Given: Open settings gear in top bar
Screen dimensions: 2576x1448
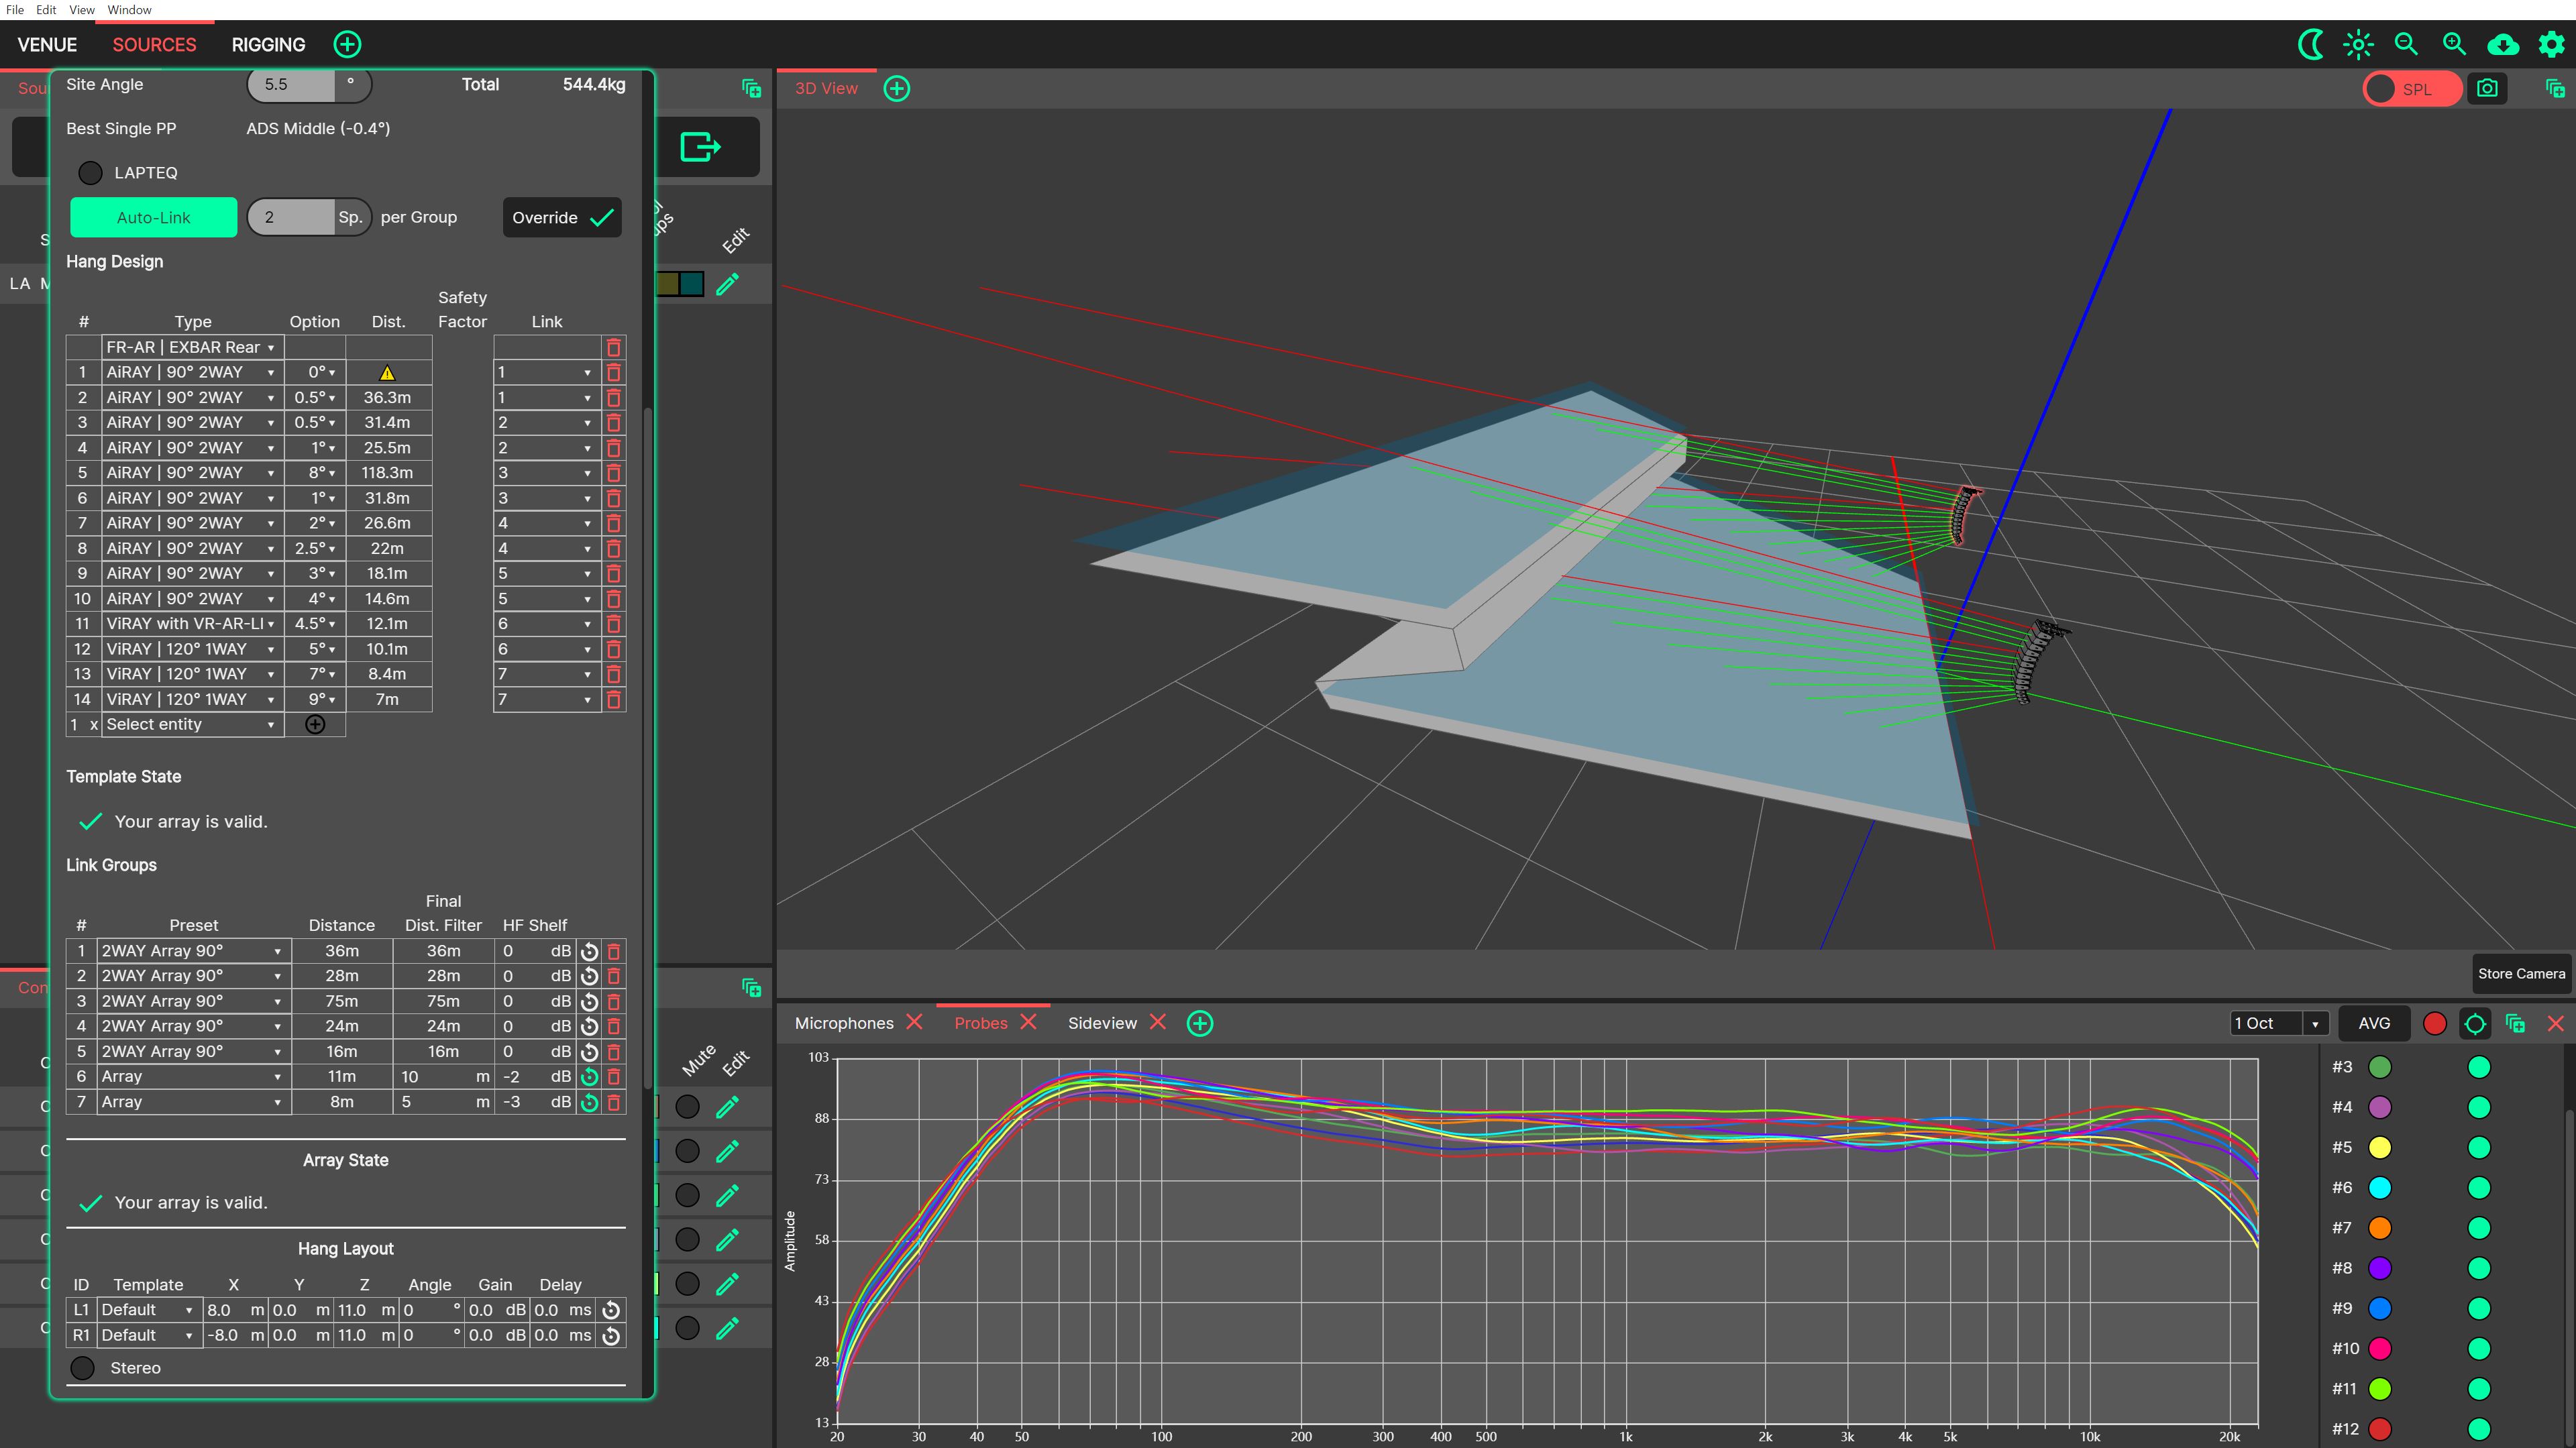Looking at the screenshot, I should 2551,44.
